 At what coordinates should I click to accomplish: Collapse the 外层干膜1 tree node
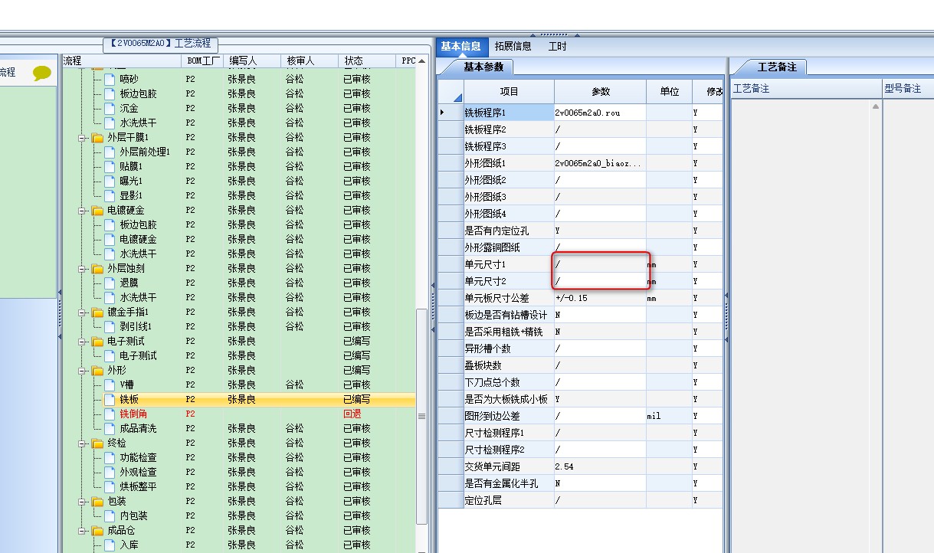coord(83,138)
